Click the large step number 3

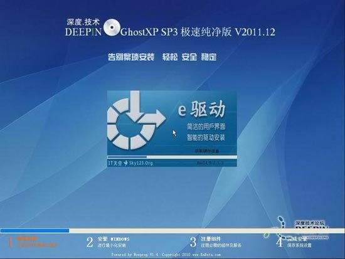tap(193, 242)
